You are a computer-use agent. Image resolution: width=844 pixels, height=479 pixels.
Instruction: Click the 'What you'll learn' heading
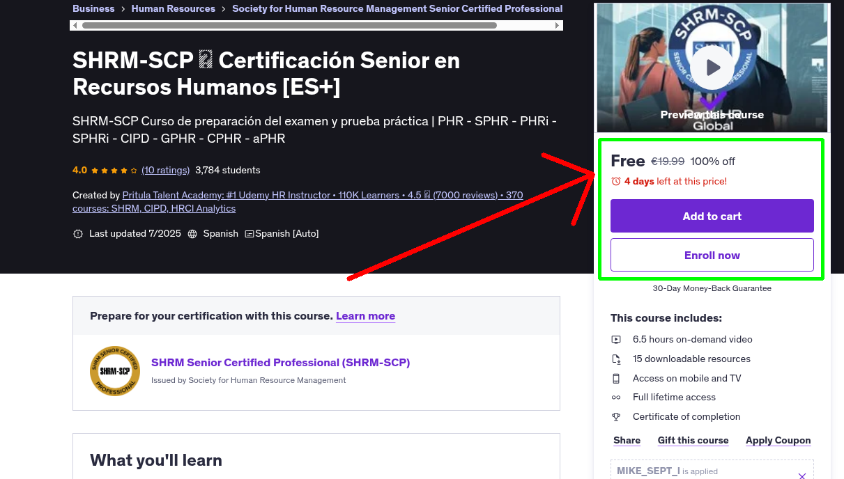(x=156, y=460)
